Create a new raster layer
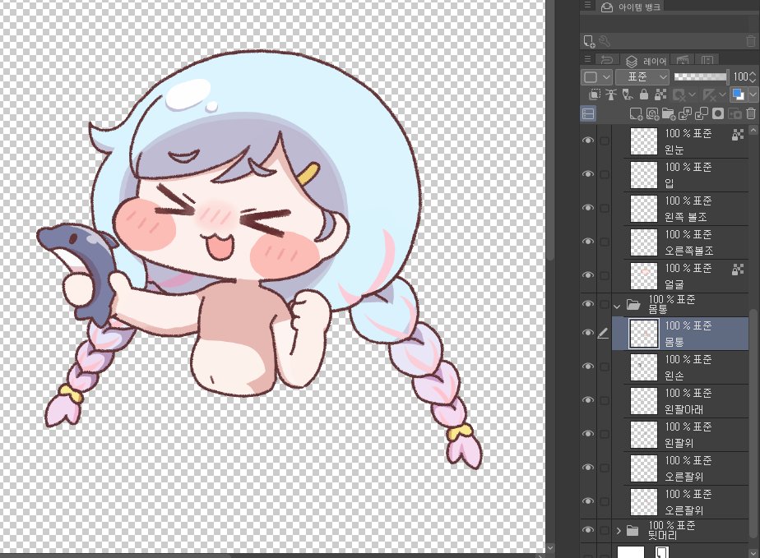 click(636, 114)
